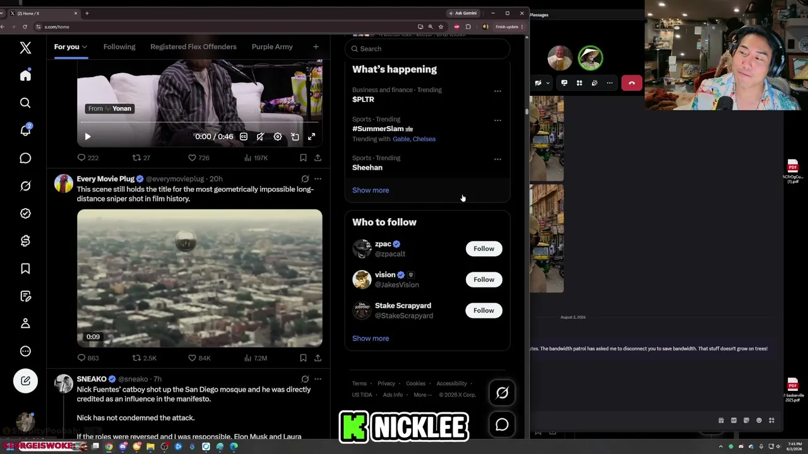Open Profile in the X sidebar

point(25,323)
